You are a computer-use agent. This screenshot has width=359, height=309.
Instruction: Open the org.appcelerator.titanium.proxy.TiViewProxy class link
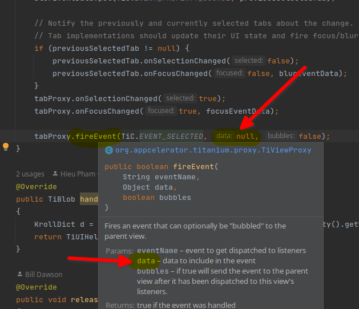(213, 150)
